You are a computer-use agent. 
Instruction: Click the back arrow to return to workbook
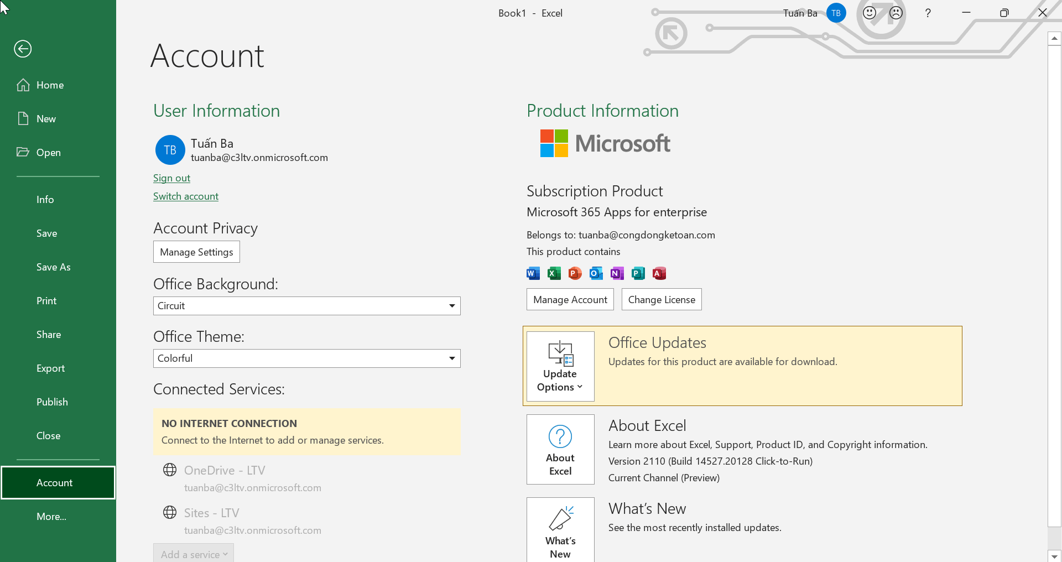(23, 49)
